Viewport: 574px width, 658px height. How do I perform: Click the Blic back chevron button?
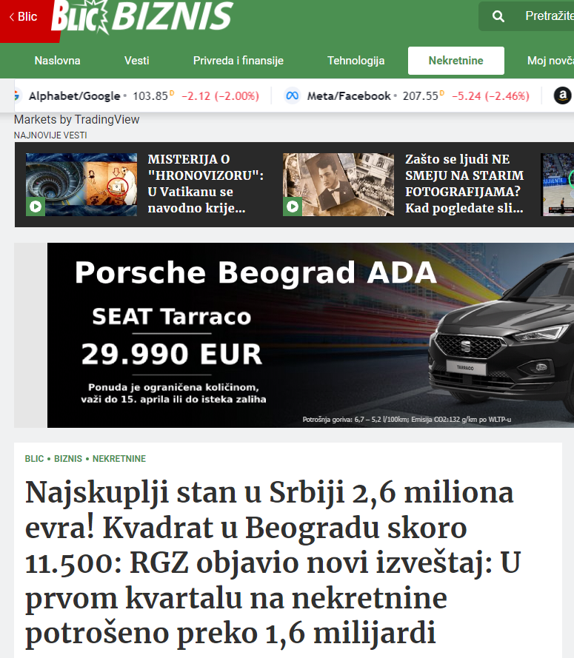(x=23, y=17)
